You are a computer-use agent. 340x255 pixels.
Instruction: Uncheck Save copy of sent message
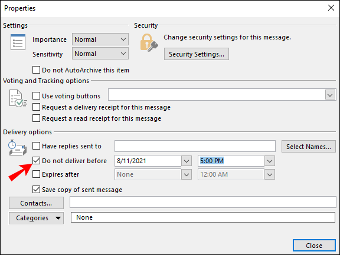tap(36, 190)
